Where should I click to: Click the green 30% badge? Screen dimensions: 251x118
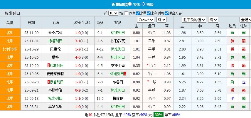click(159, 114)
